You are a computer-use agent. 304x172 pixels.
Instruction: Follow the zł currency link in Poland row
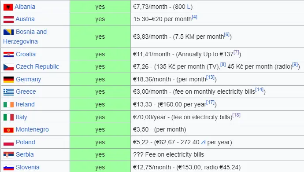pos(203,142)
